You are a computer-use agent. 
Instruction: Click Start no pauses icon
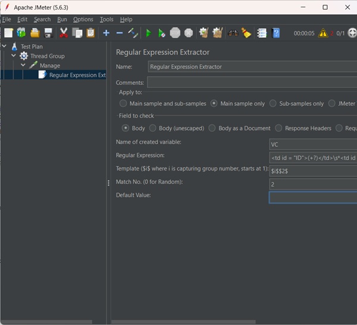[162, 33]
